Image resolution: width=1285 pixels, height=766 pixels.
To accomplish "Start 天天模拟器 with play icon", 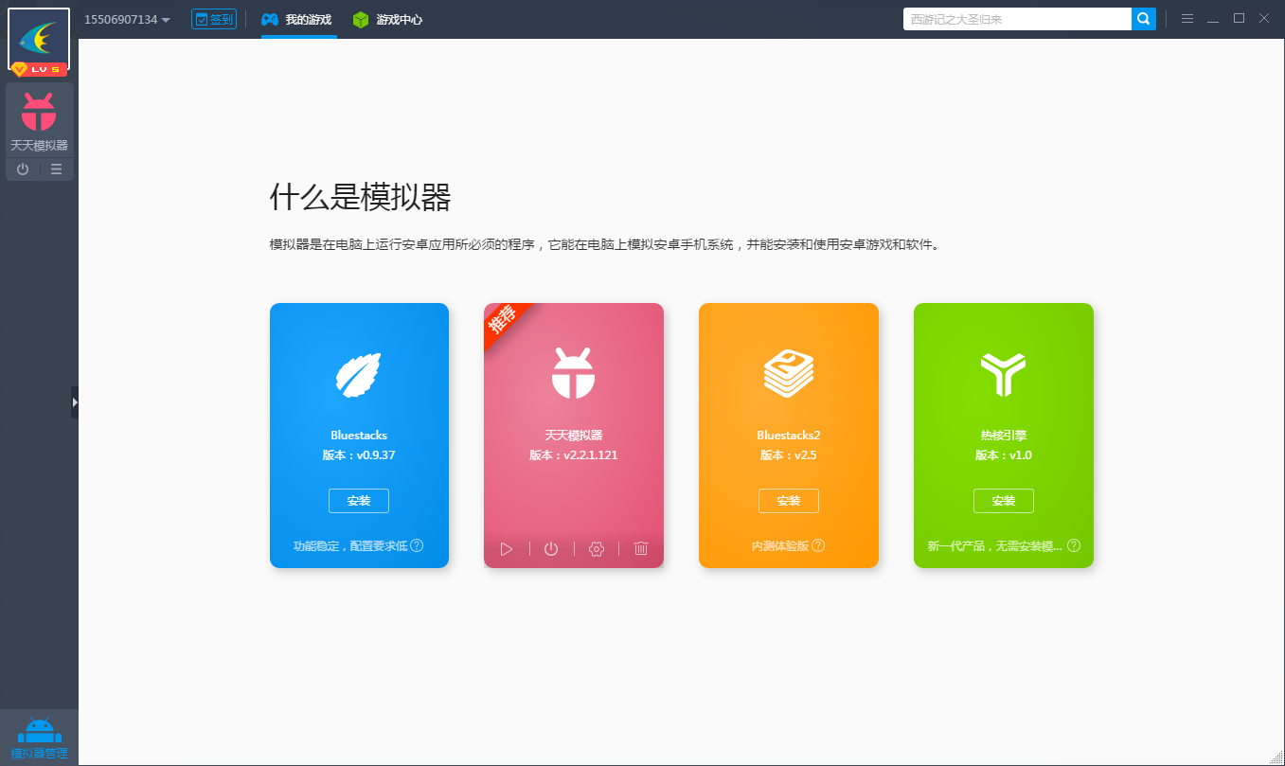I will pos(507,548).
